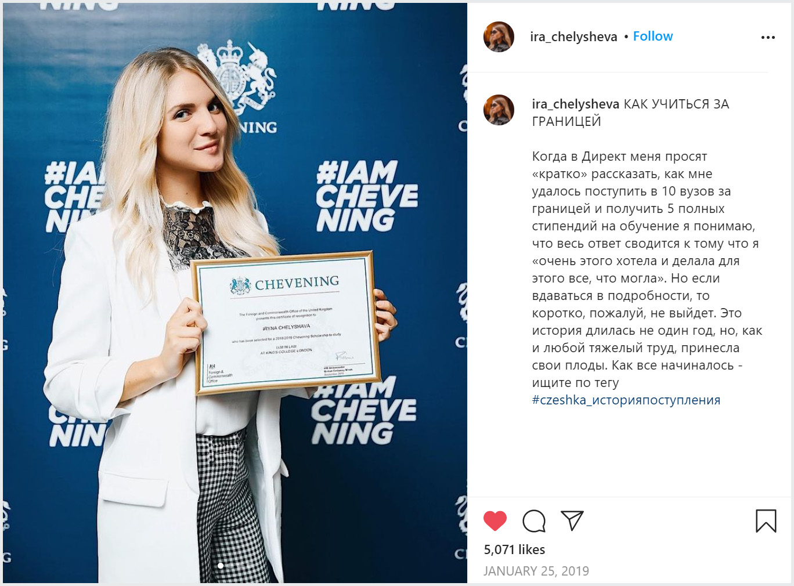Open hashtag #czeshka_историяпоступления
Screen dimensions: 794x586
click(626, 400)
